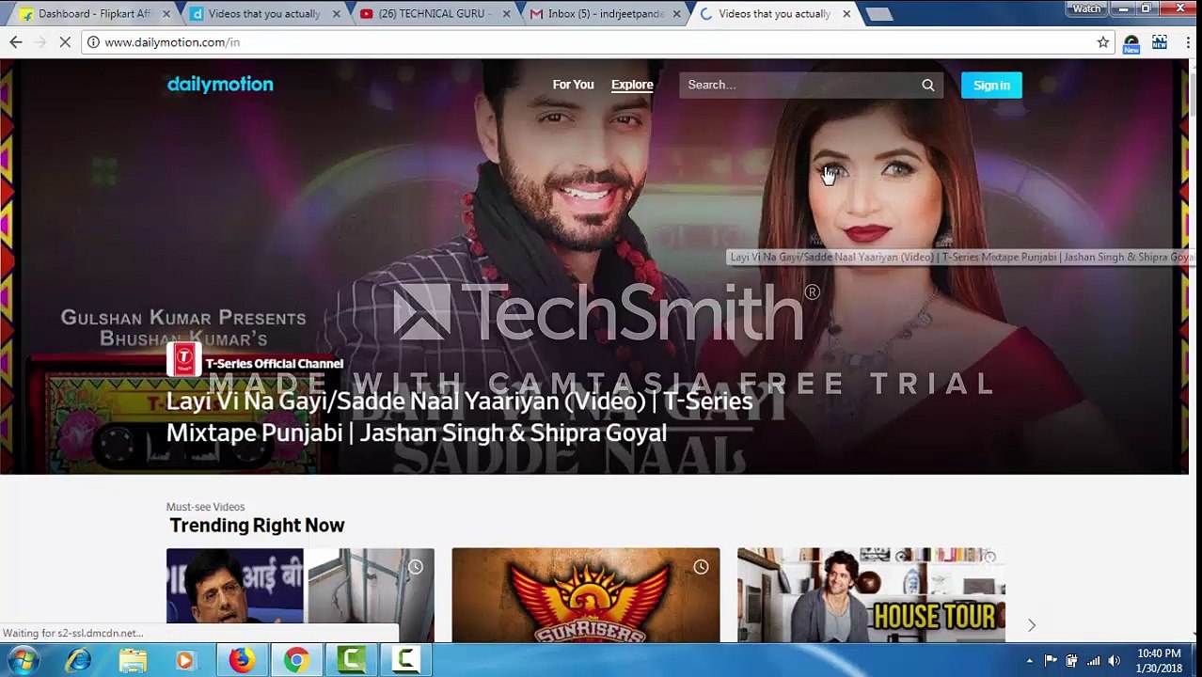Click the volume speaker tray icon
Viewport: 1202px width, 677px height.
[1115, 661]
